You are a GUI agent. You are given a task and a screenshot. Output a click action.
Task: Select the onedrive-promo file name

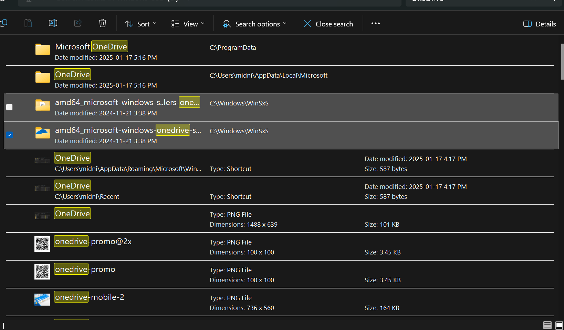click(85, 269)
